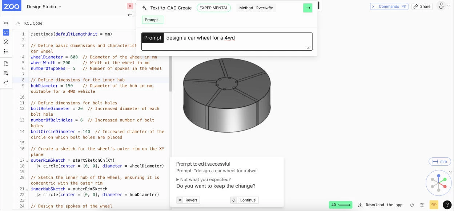Click the code brackets icon beside KCL Code
The width and height of the screenshot is (454, 211).
(x=18, y=23)
